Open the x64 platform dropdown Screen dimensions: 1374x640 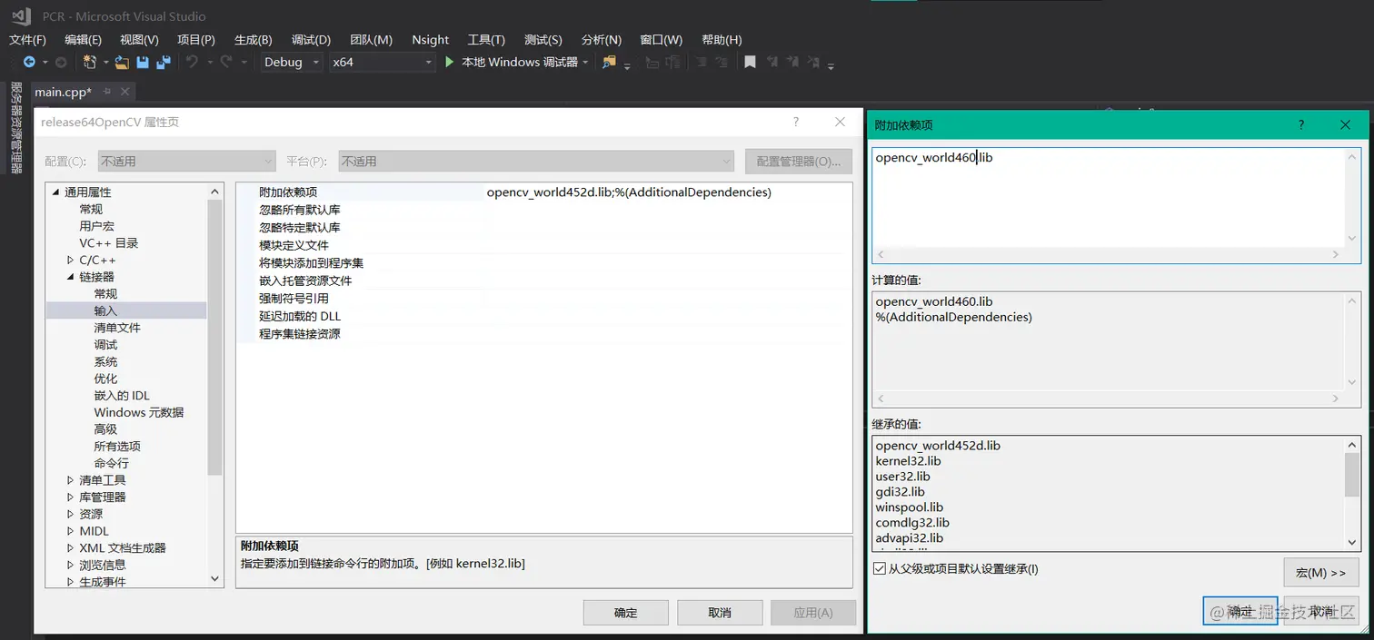(382, 62)
